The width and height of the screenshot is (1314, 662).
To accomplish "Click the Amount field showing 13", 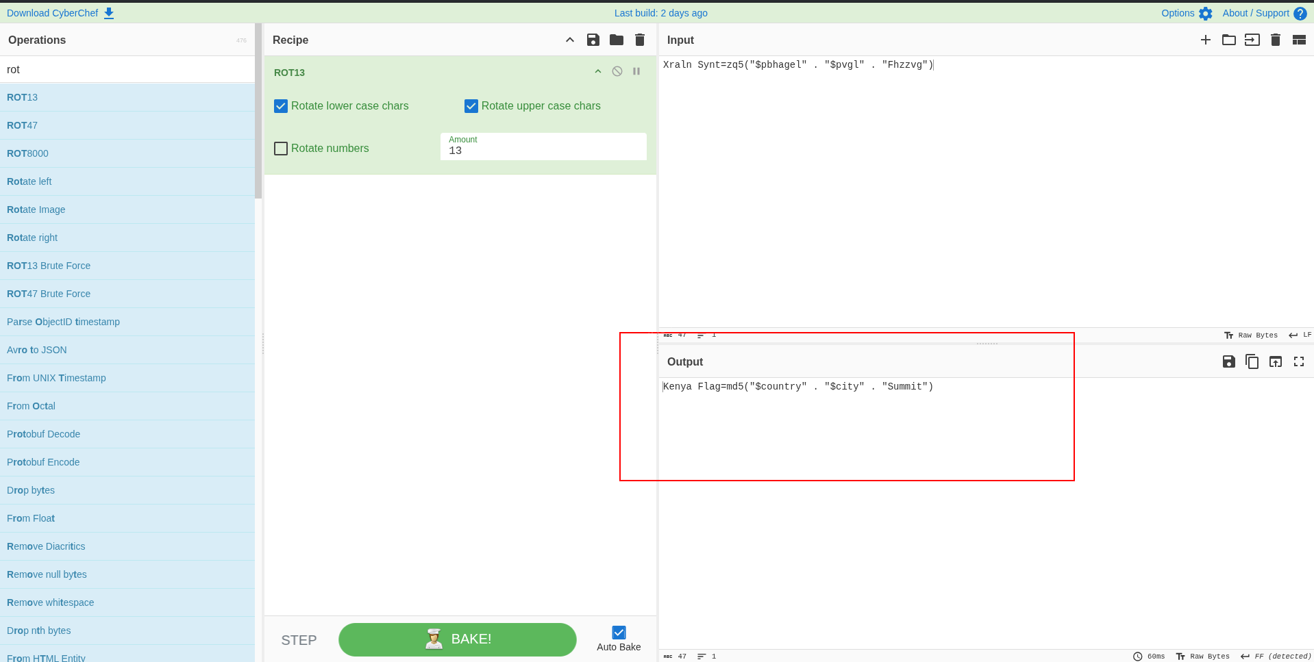I will tap(543, 147).
